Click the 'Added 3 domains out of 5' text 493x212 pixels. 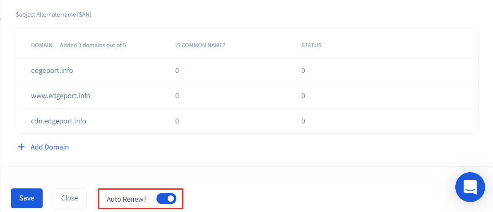pyautogui.click(x=93, y=45)
